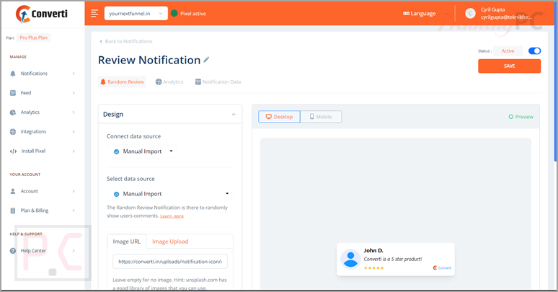
Task: Click the Help Center question icon
Action: click(x=13, y=251)
